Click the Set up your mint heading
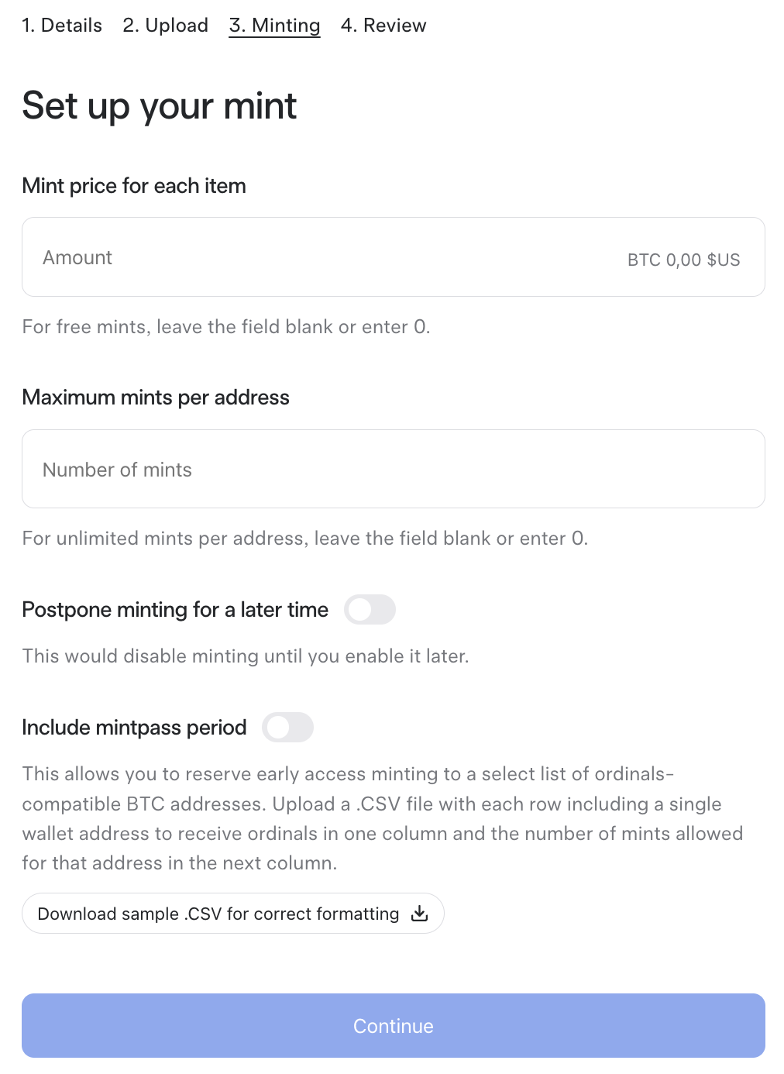 click(x=160, y=105)
